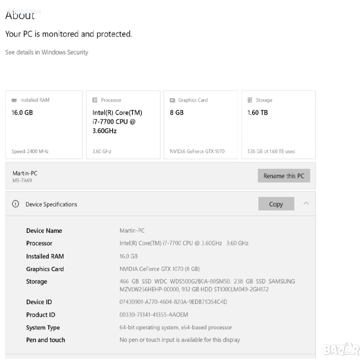Click the info icon beside Device Specifications
The image size is (364, 360).
(x=15, y=204)
